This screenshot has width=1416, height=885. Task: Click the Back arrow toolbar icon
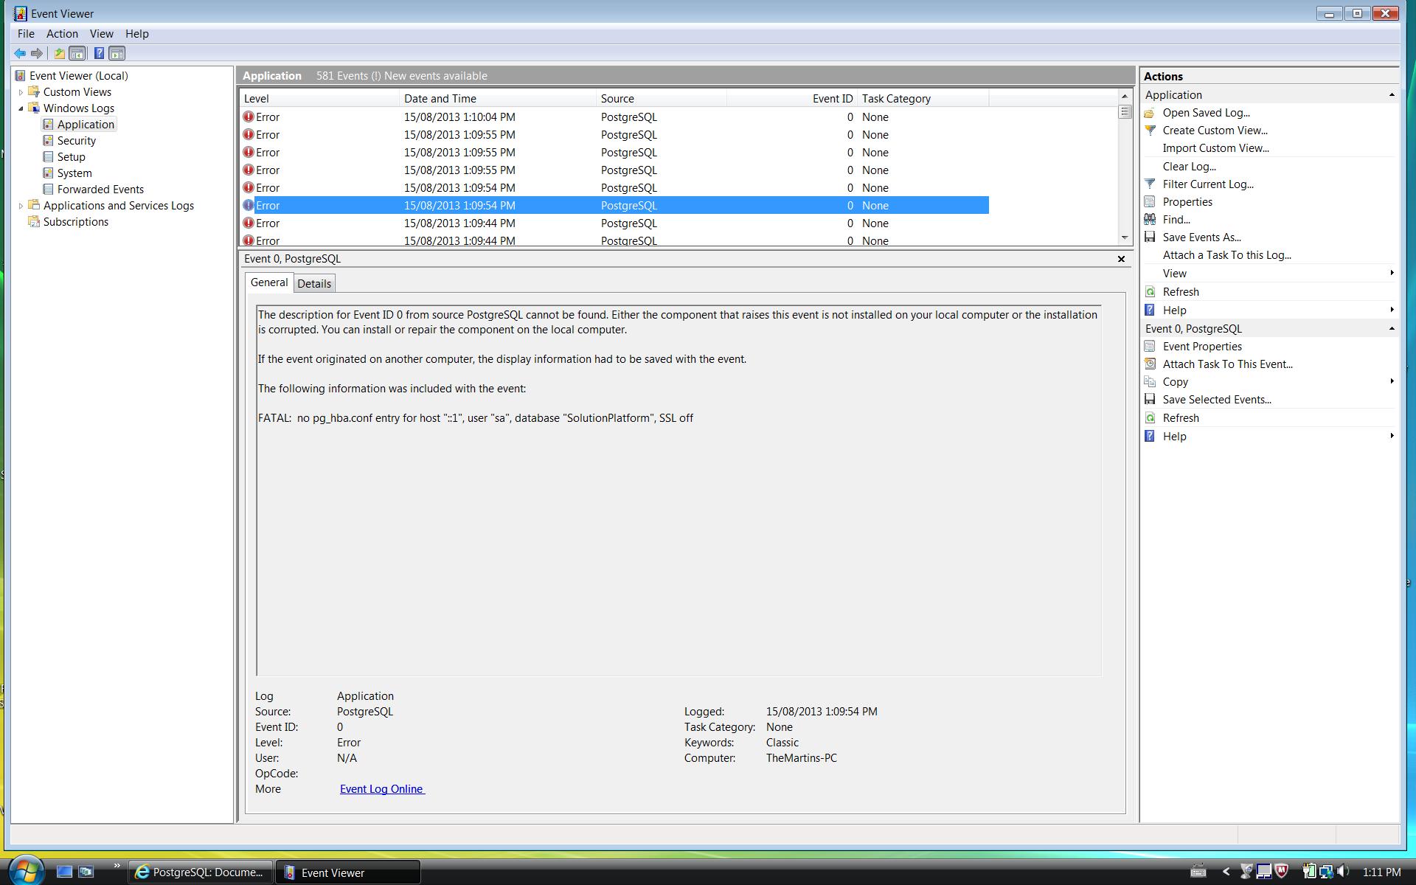(x=20, y=53)
